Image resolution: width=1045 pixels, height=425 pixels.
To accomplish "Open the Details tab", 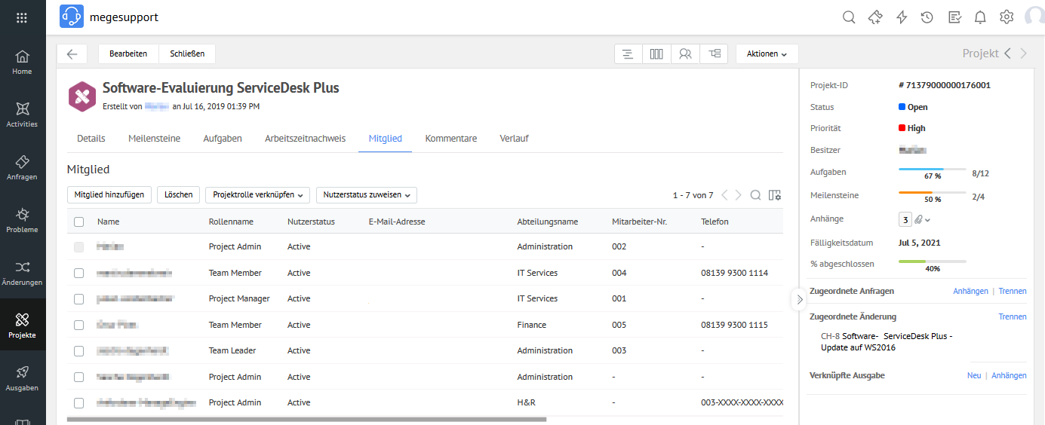I will [91, 139].
